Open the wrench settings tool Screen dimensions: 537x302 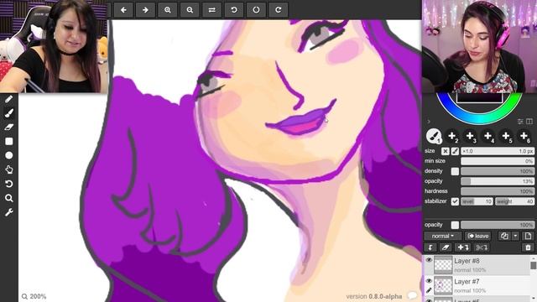9,212
